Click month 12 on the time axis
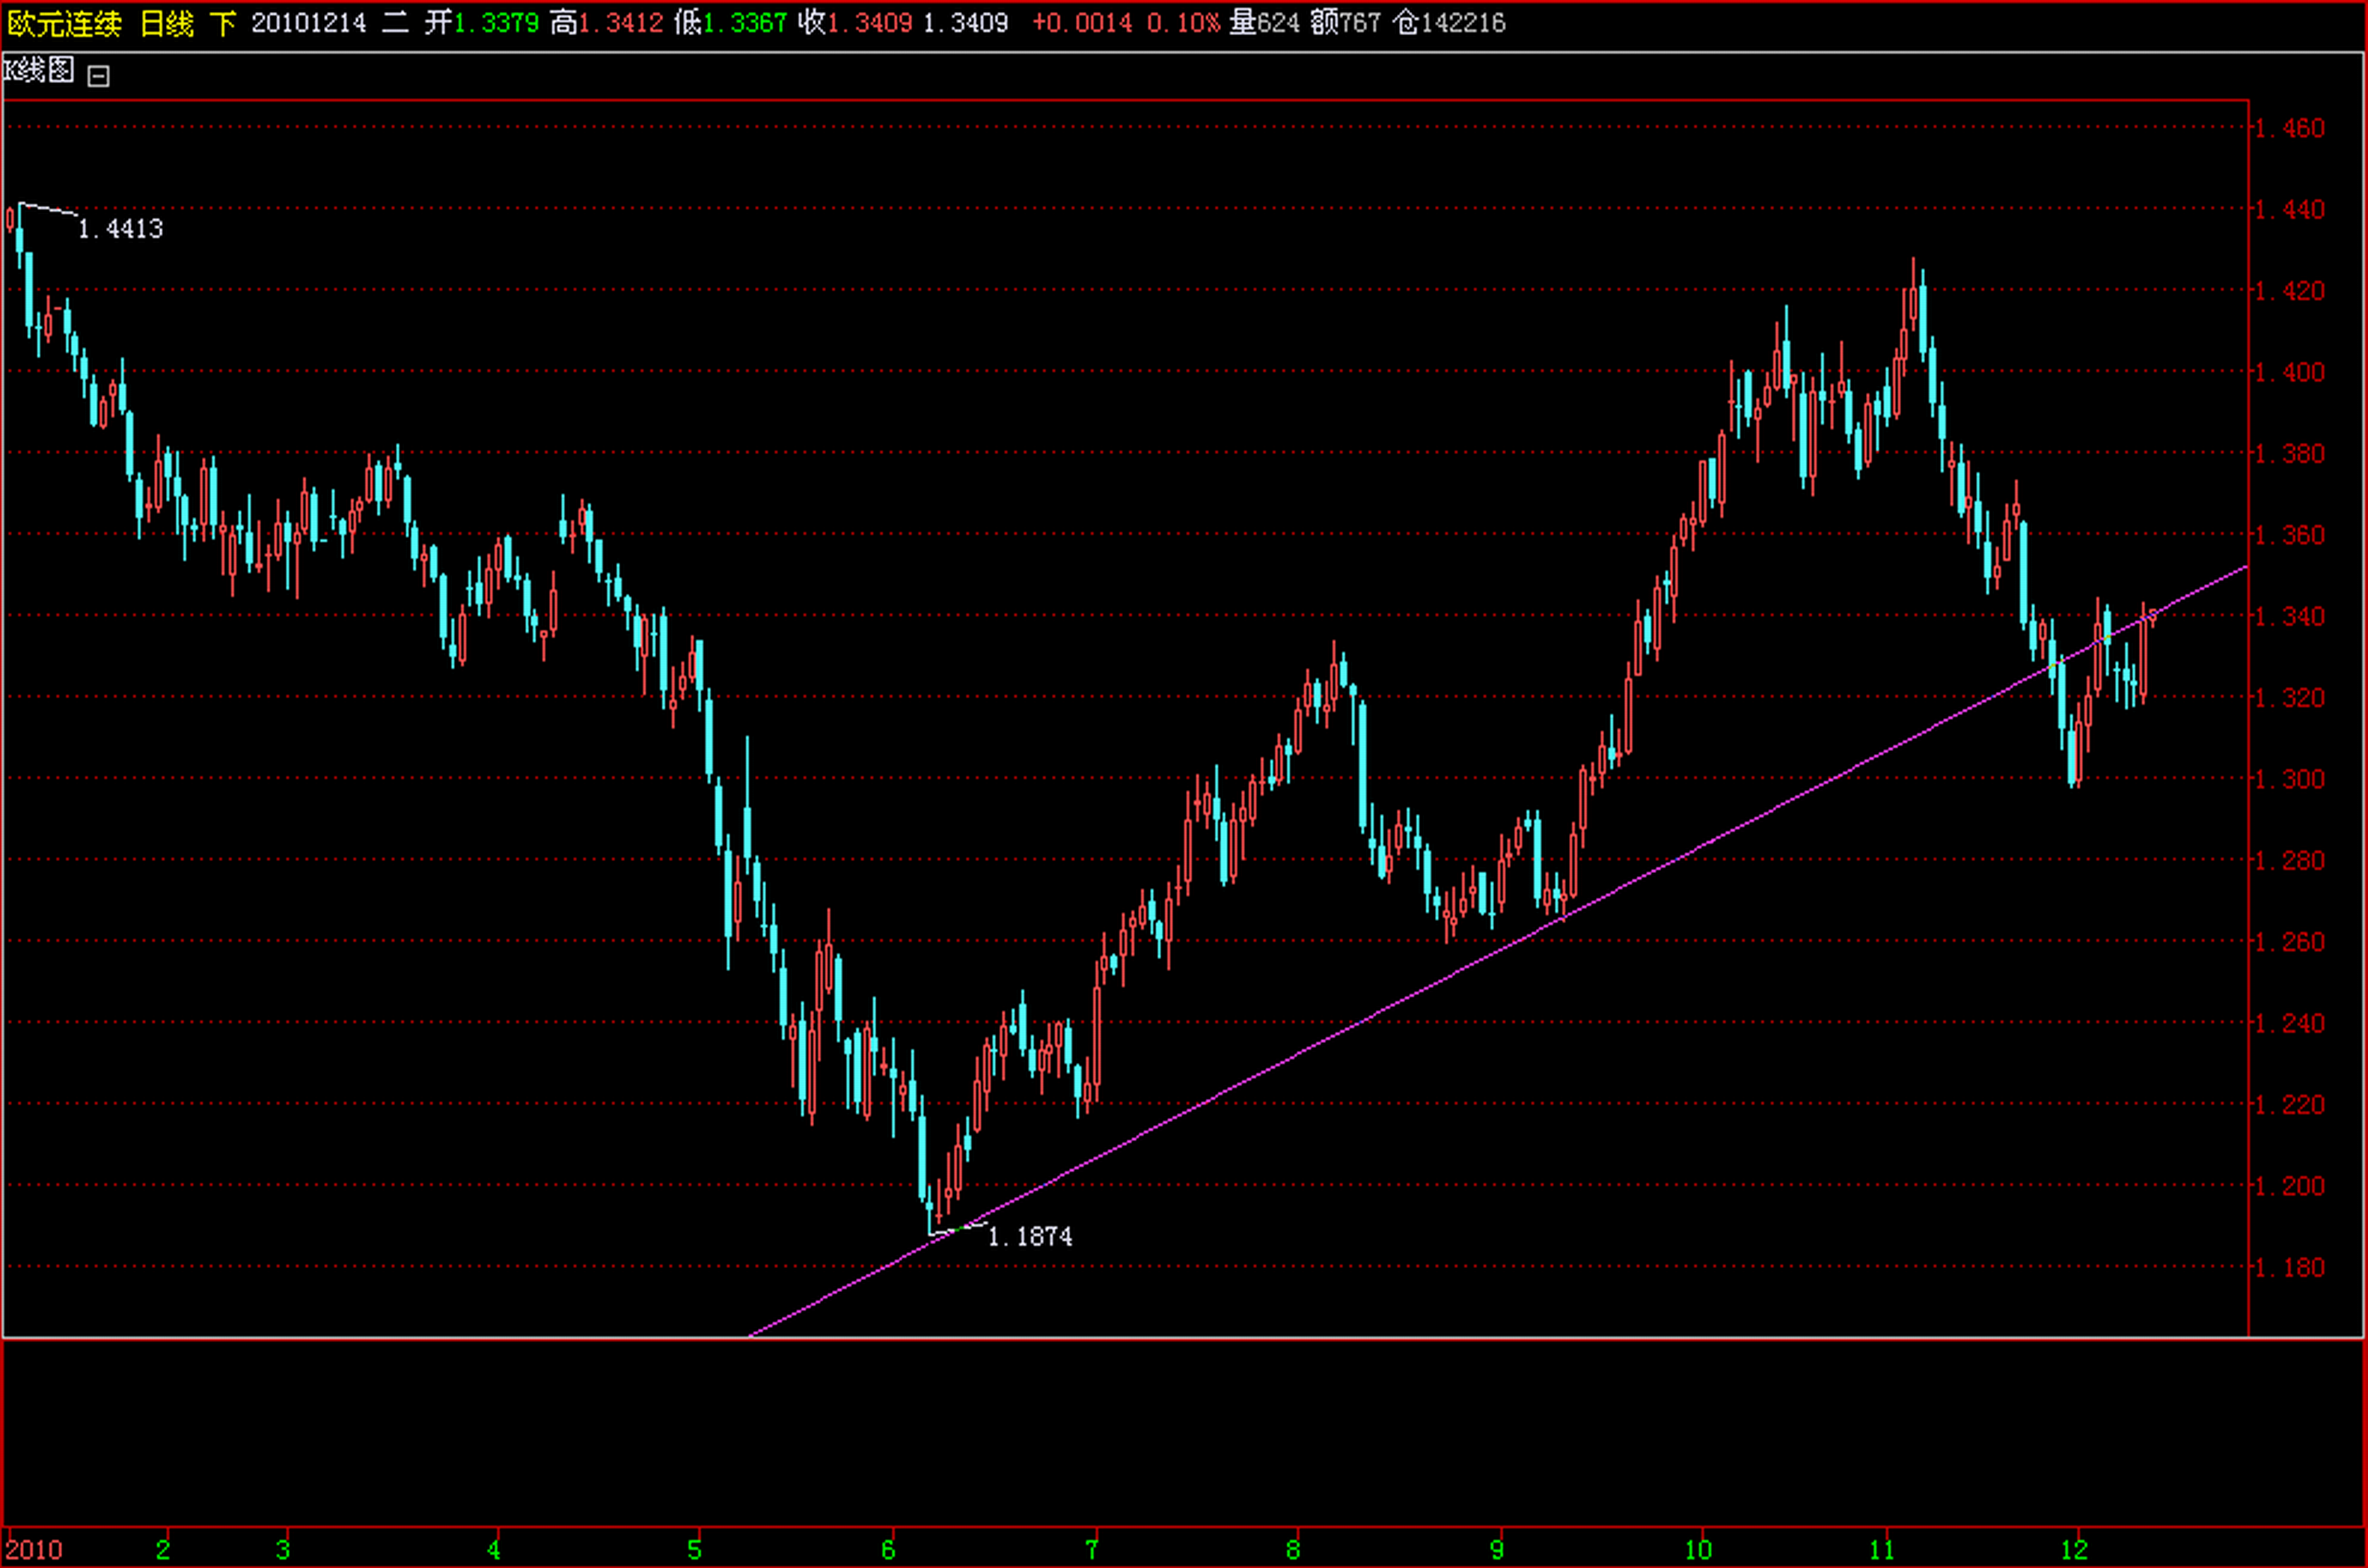This screenshot has width=2368, height=1568. click(x=2075, y=1549)
